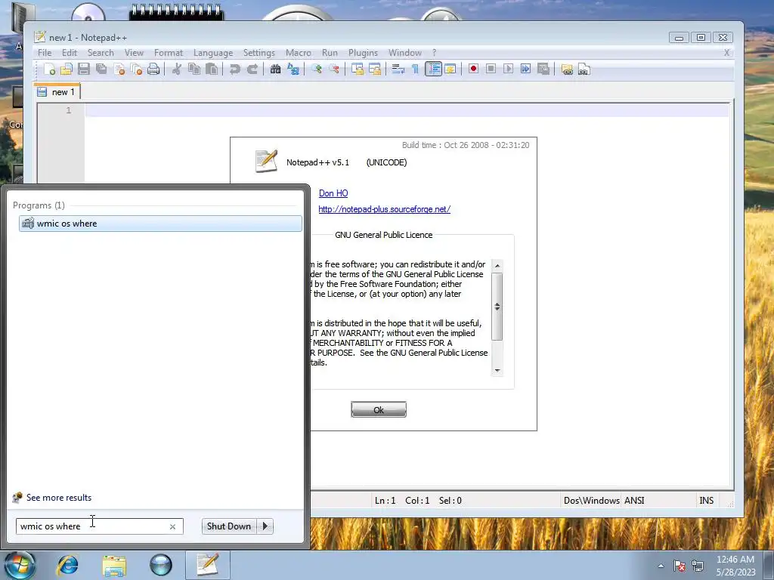Open the notepad-plus.sourceforge.net link
This screenshot has width=774, height=580.
click(x=384, y=209)
